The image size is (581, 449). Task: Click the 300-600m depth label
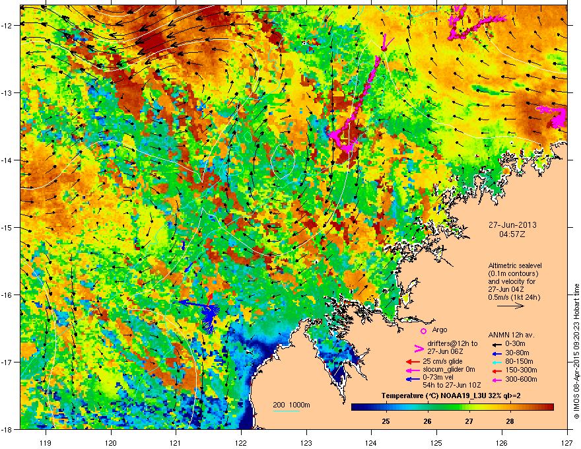coord(521,379)
